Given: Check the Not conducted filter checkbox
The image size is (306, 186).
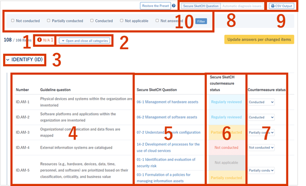Looking at the screenshot, I should click(13, 21).
